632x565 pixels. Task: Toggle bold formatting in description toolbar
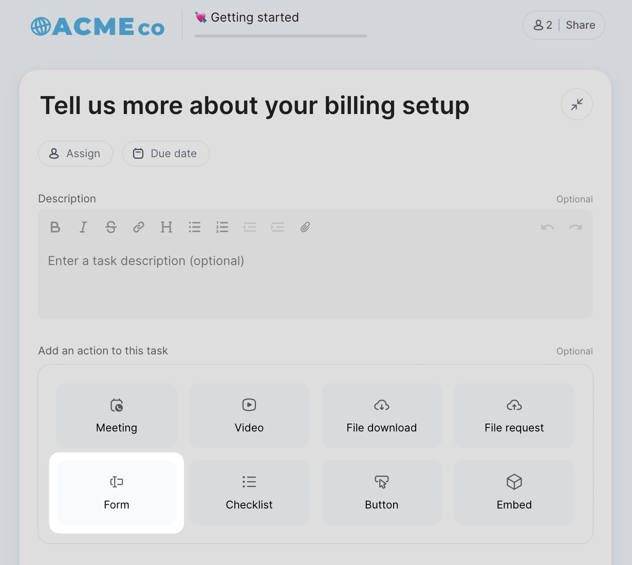(x=55, y=227)
